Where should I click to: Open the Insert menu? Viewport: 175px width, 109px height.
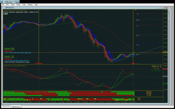pyautogui.click(x=13, y=5)
